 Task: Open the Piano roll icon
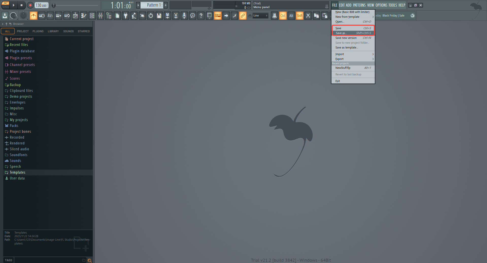[84, 15]
